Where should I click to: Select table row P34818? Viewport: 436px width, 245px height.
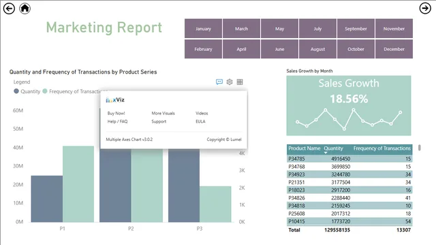349,206
